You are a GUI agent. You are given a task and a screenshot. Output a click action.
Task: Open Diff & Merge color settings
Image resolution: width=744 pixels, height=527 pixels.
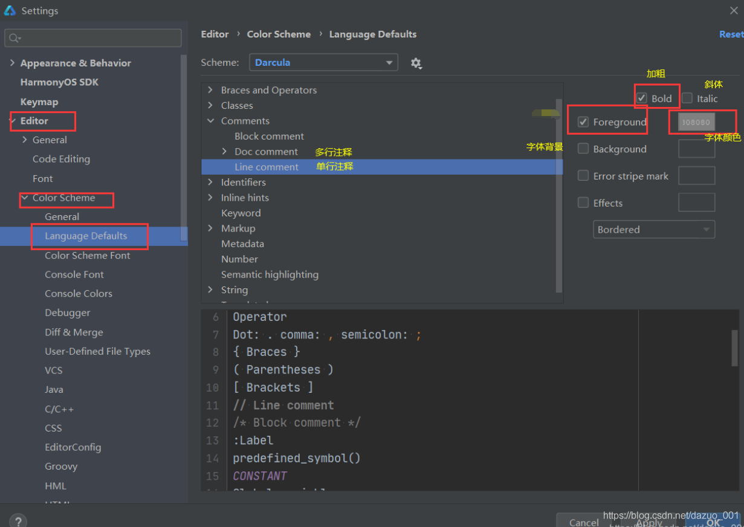(74, 332)
